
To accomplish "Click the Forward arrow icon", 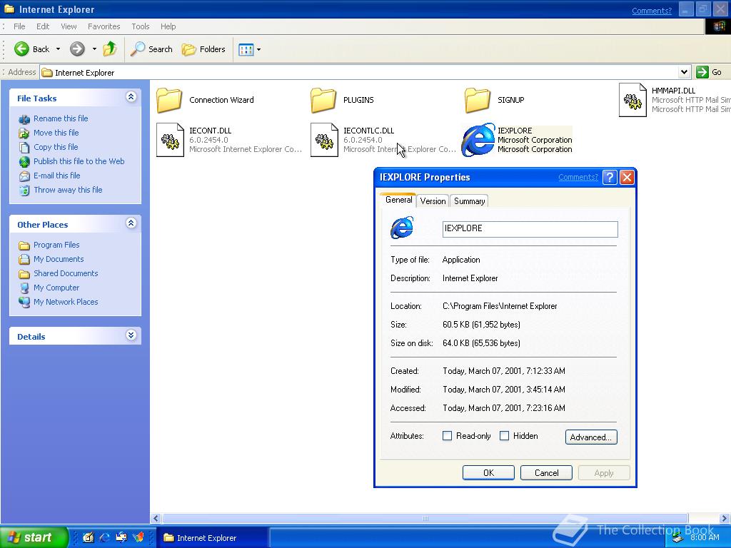I will [77, 49].
